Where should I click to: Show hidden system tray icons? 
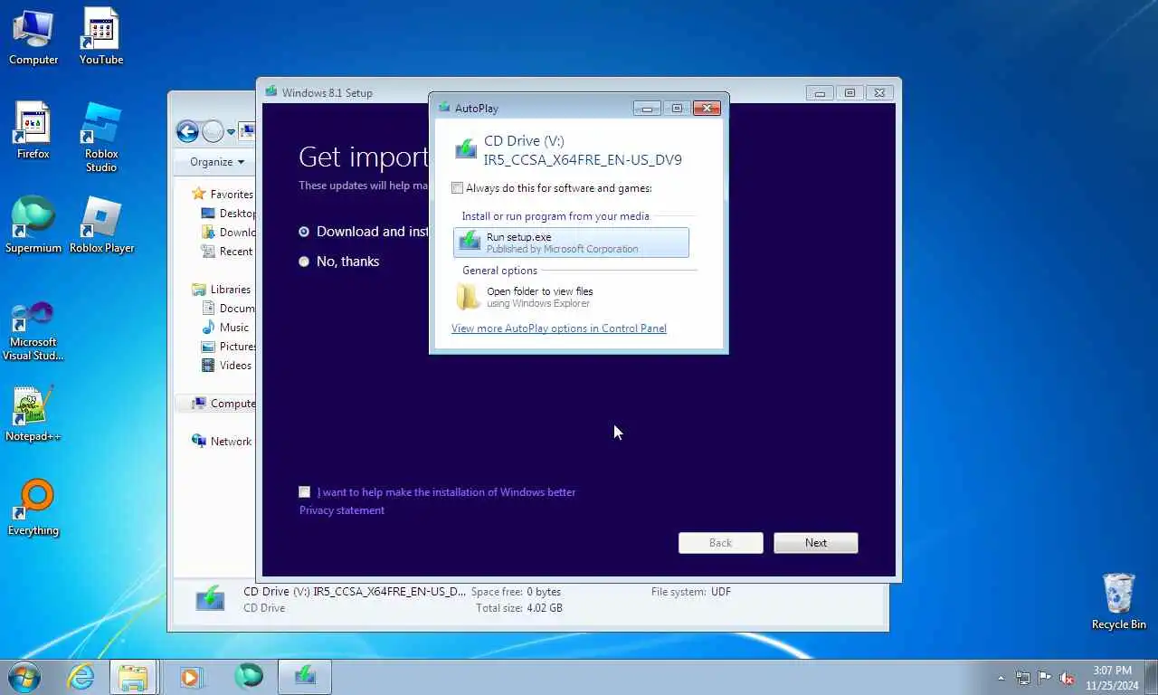point(1001,678)
